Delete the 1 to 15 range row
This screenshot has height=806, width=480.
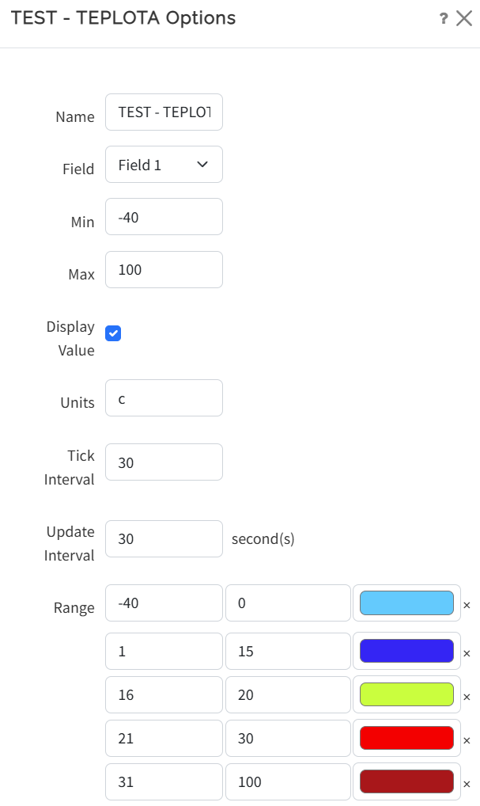(467, 654)
